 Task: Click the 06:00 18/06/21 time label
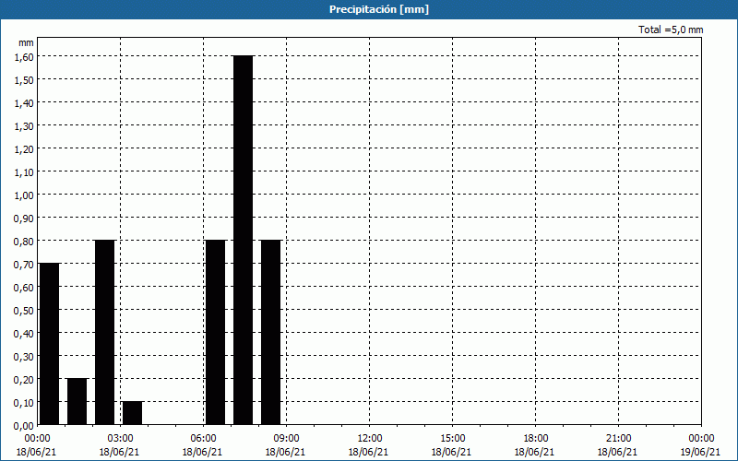203,445
